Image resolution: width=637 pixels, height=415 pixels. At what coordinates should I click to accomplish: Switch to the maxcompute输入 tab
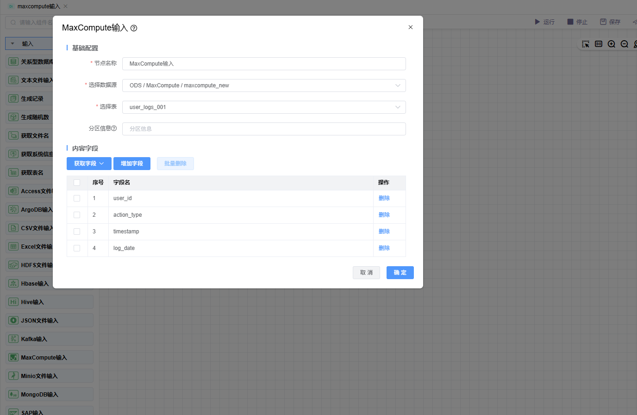point(38,6)
